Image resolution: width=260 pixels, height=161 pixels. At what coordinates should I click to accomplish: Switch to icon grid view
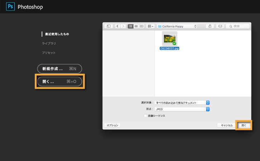(131, 26)
